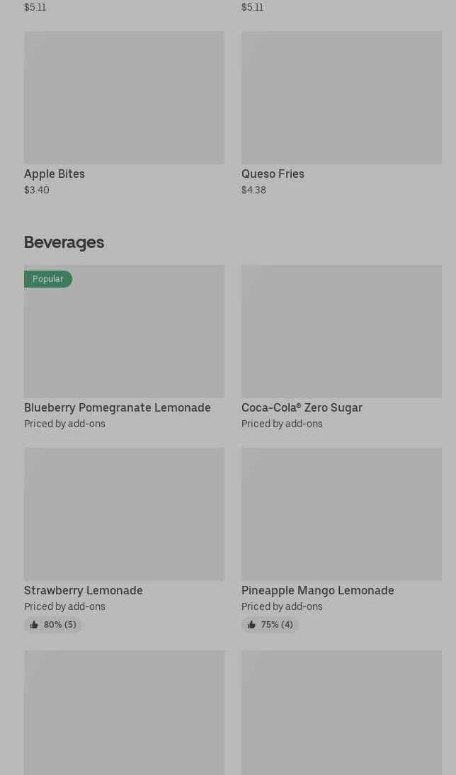Open the Apple Bites item image
Screen dimensions: 456x775
coord(124,98)
